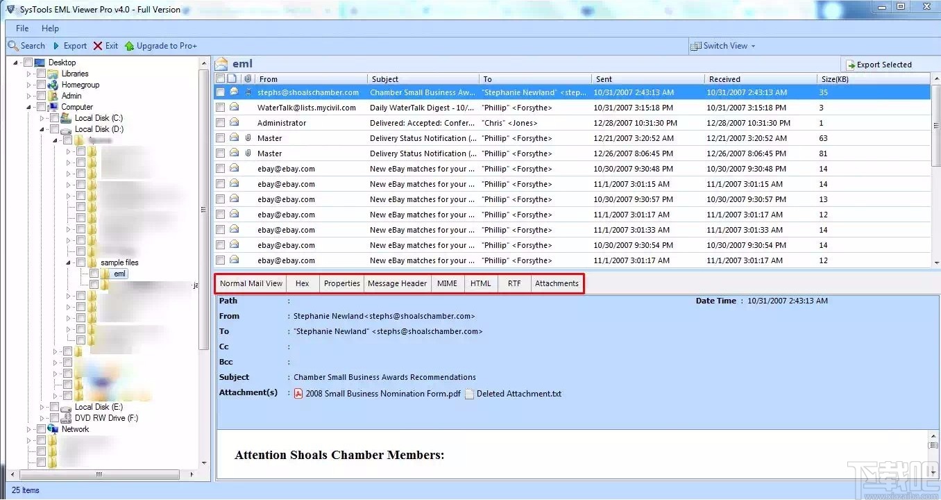941x500 pixels.
Task: Uncheck the selected stephs@shoalschamber.com email
Action: 219,92
